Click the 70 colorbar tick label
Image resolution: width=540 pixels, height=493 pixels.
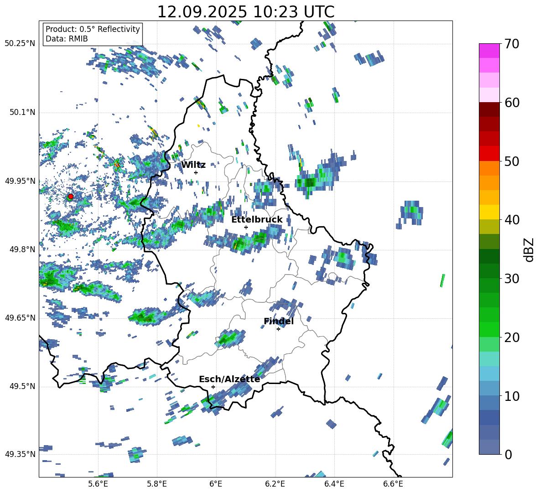click(511, 44)
